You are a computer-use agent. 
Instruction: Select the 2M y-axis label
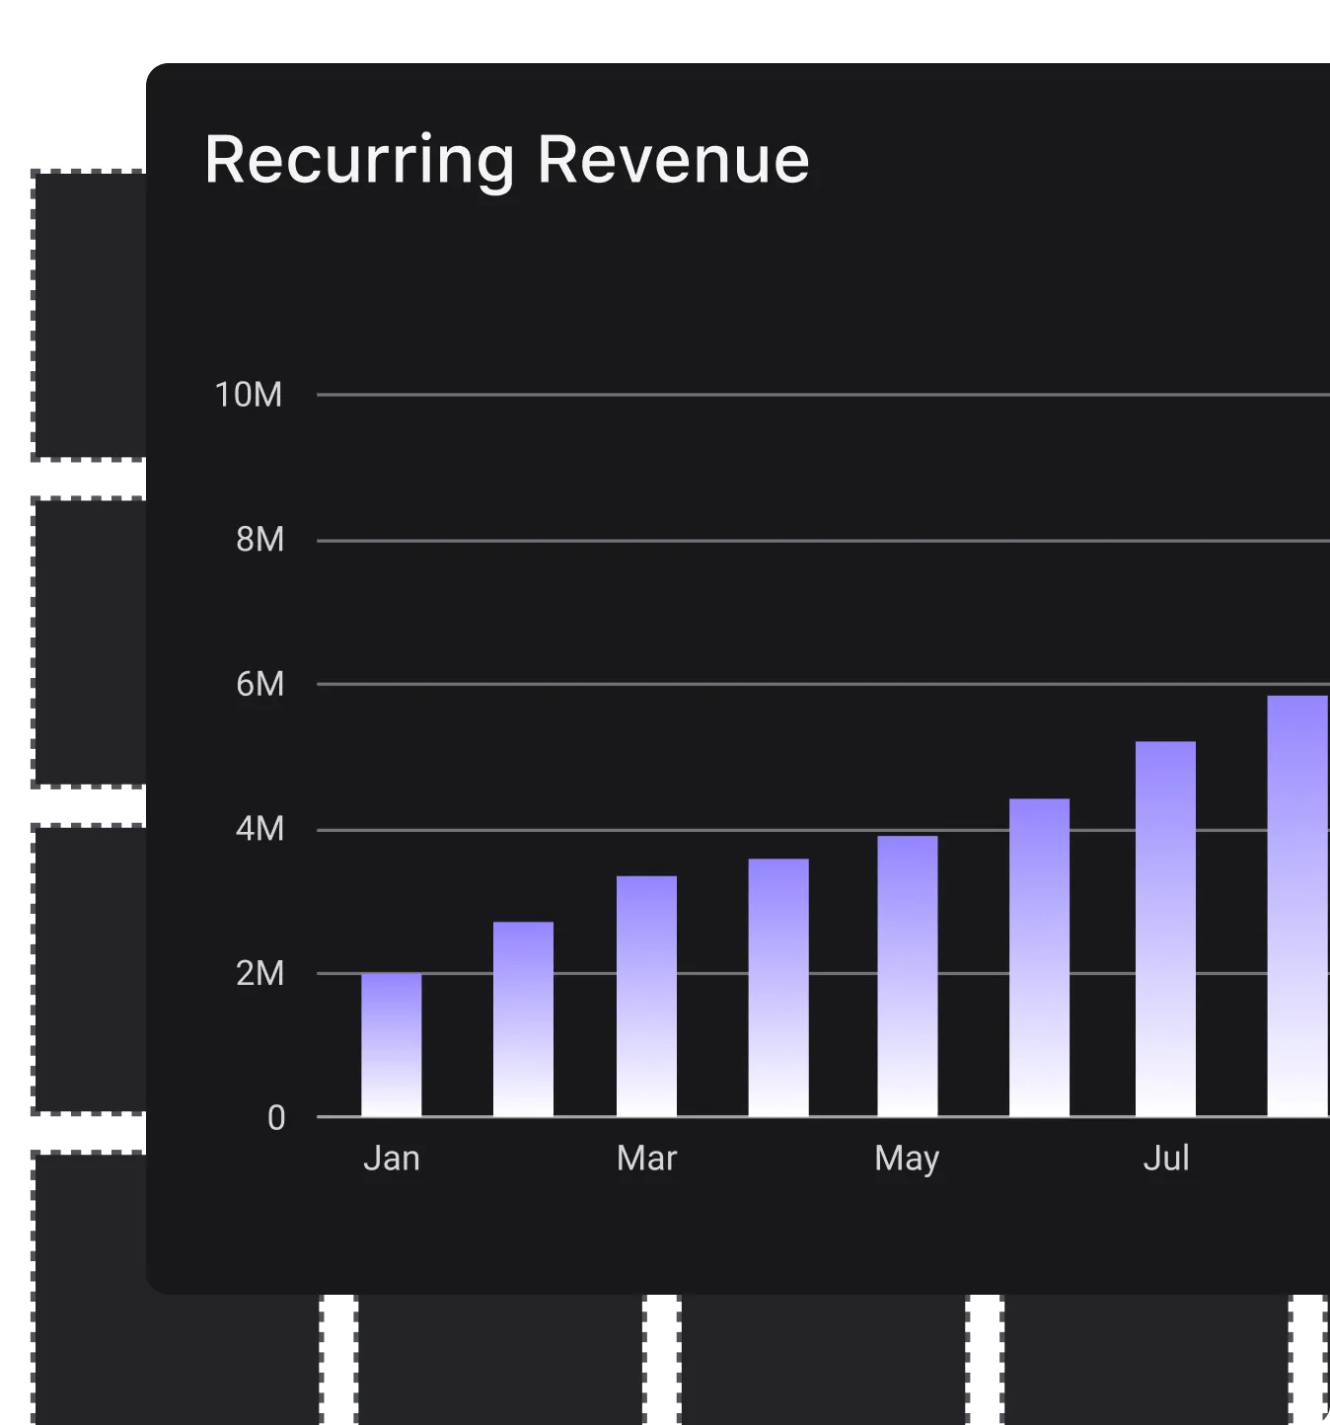pos(259,974)
